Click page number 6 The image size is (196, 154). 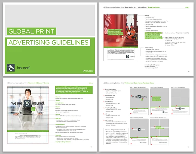point(92,147)
